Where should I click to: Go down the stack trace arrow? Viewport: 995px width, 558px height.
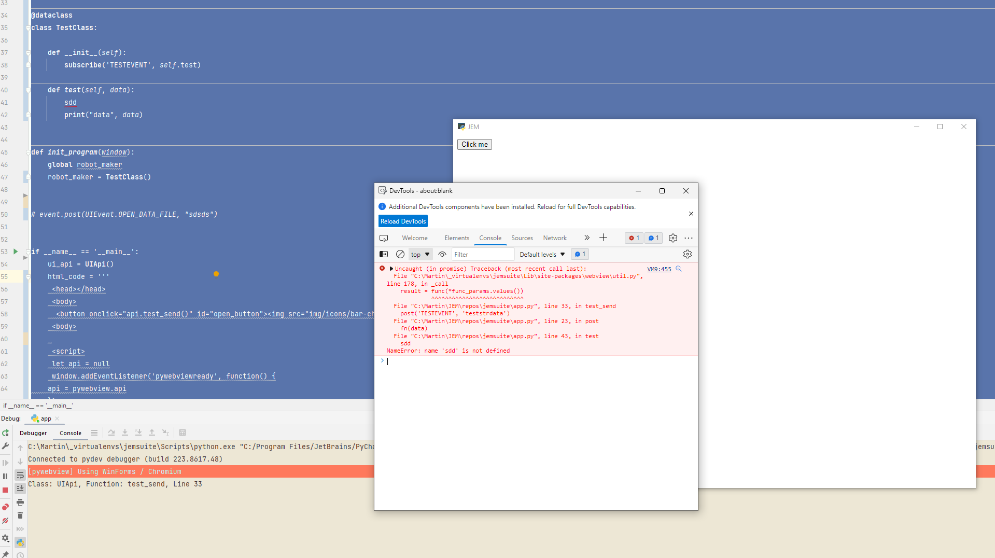click(x=20, y=462)
